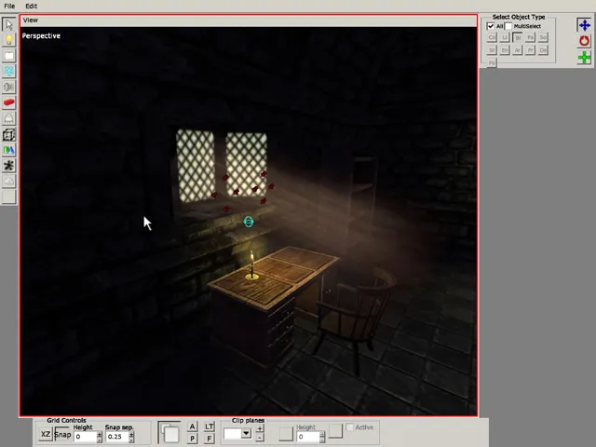Click the LT button
Viewport: 596px width, 447px height.
[x=209, y=427]
